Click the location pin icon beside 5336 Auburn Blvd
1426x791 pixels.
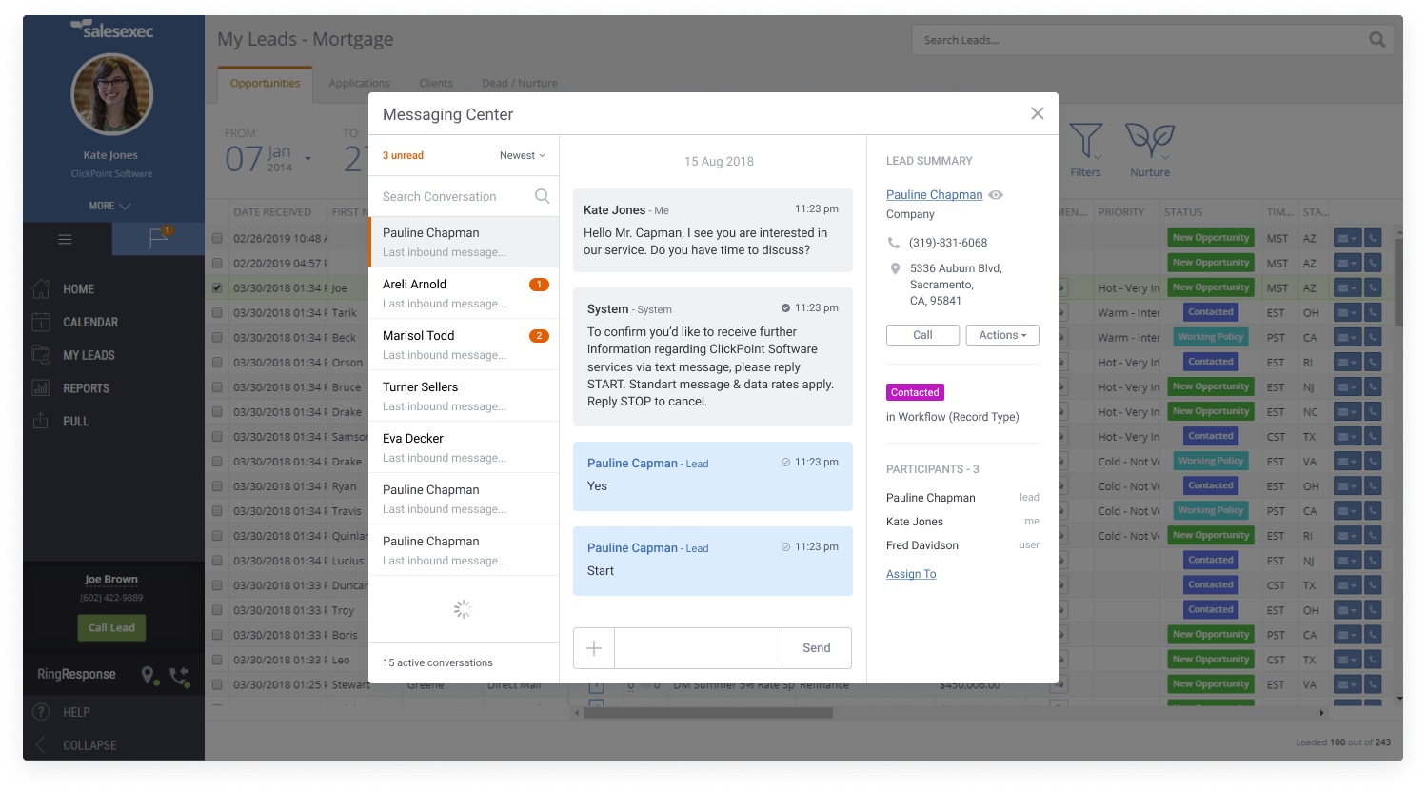(x=895, y=268)
